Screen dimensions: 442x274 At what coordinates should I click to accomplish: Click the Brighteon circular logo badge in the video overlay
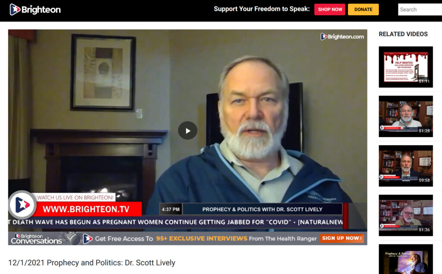22,204
